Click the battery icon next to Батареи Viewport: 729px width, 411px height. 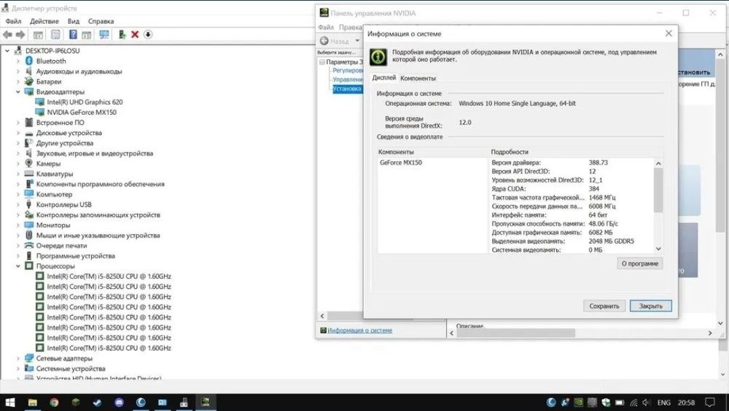click(29, 82)
